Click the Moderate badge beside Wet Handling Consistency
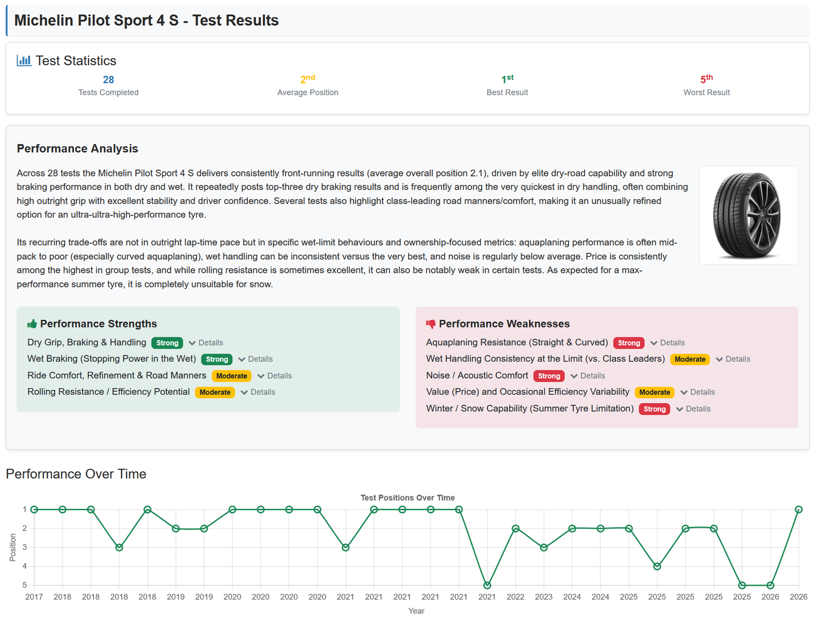 (690, 359)
